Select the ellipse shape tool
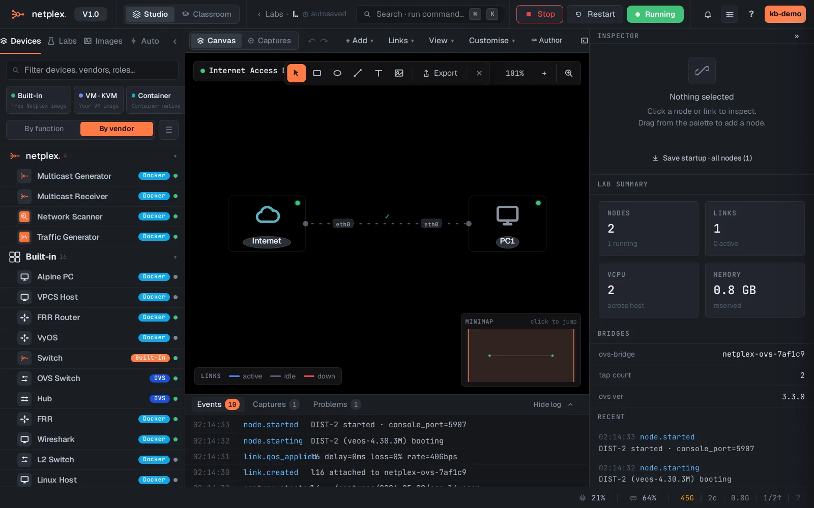The image size is (814, 508). click(x=337, y=73)
